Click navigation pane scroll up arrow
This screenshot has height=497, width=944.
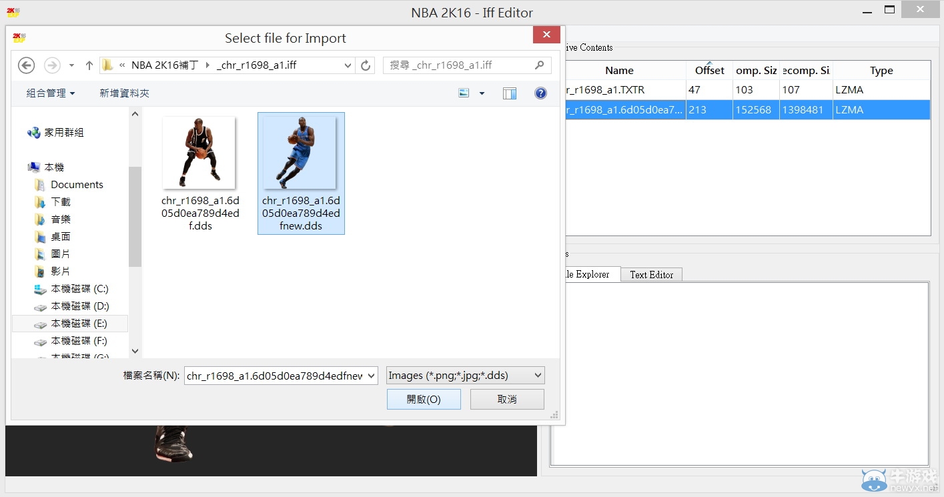coord(135,114)
